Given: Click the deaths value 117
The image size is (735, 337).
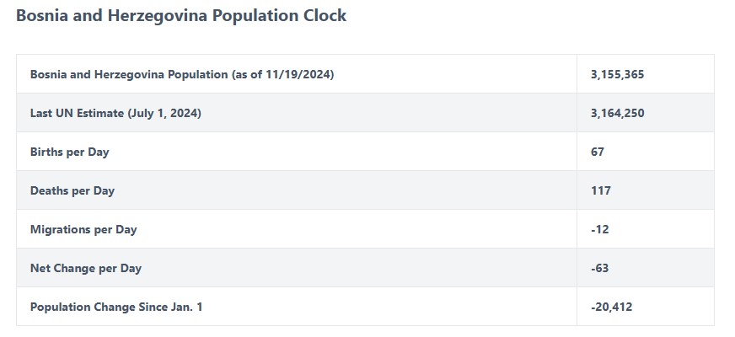Looking at the screenshot, I should [x=601, y=190].
